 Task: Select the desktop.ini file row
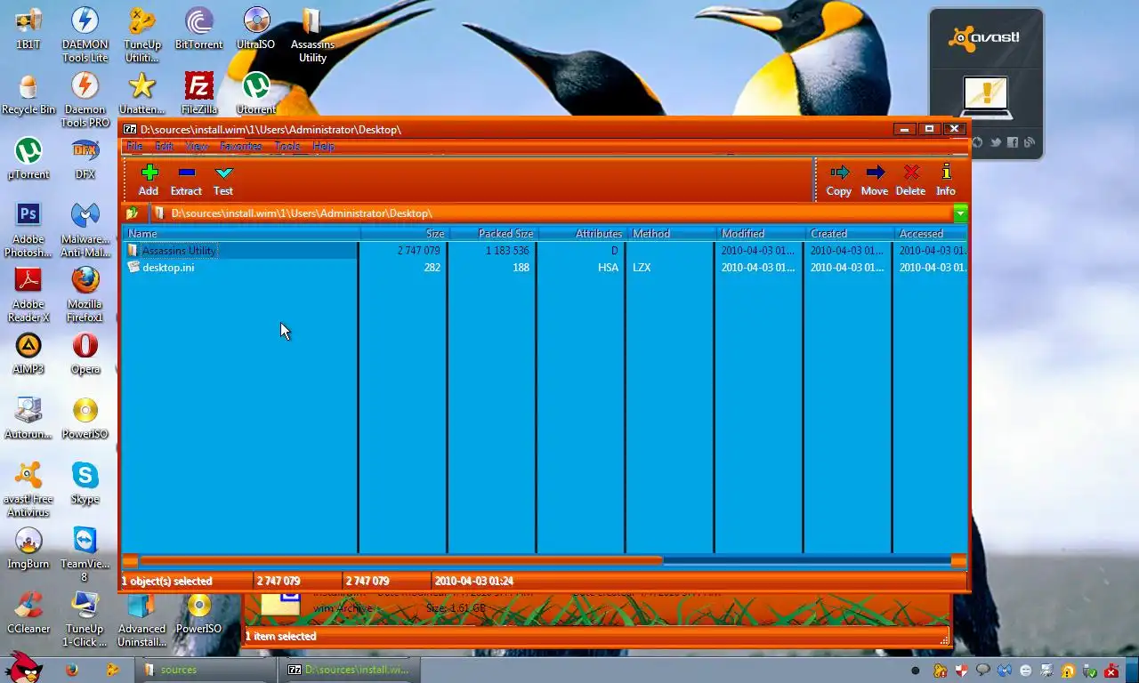(545, 267)
